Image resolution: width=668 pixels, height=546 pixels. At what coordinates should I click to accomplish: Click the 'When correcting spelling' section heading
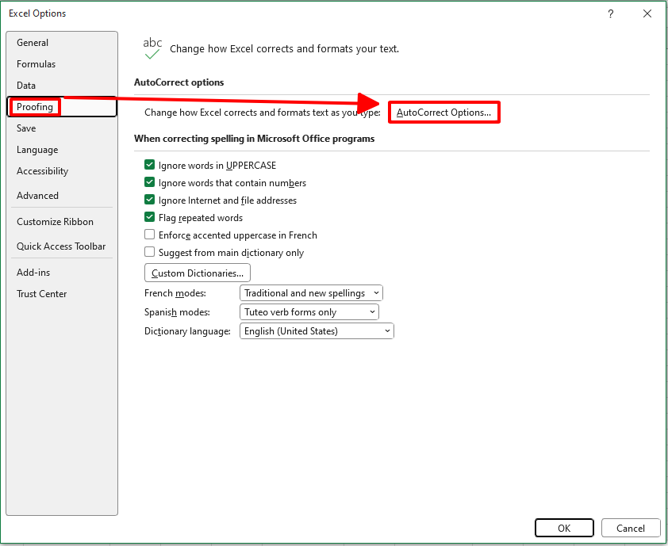pyautogui.click(x=255, y=139)
